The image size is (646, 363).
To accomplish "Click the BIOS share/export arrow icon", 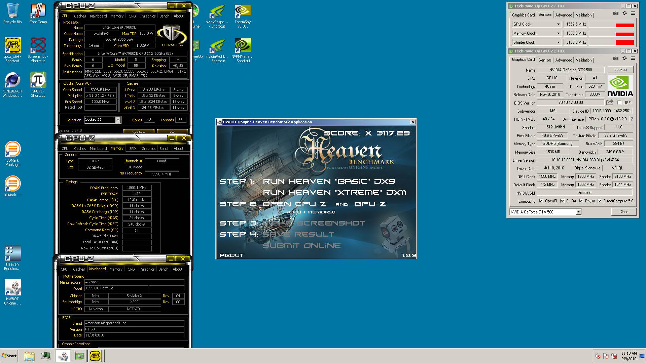I will click(x=610, y=103).
